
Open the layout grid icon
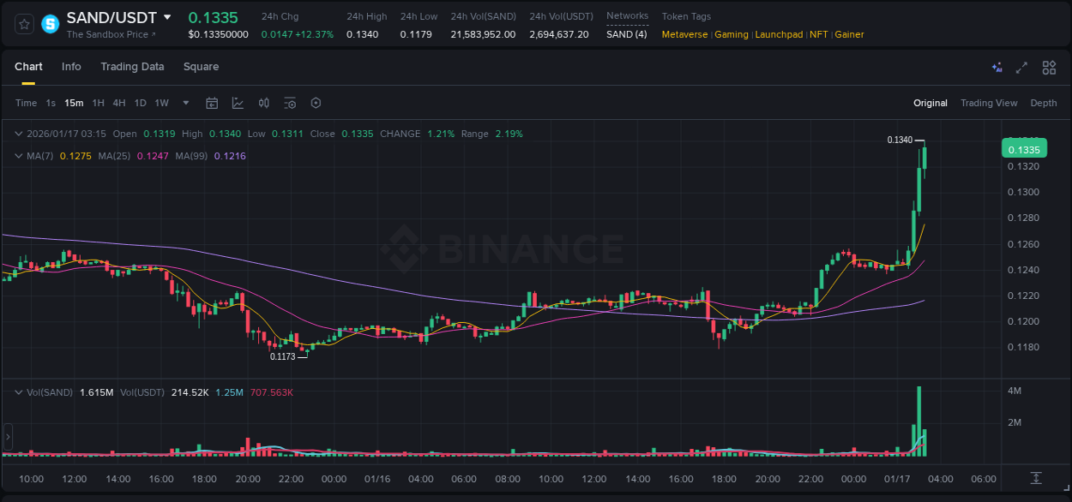point(1049,67)
